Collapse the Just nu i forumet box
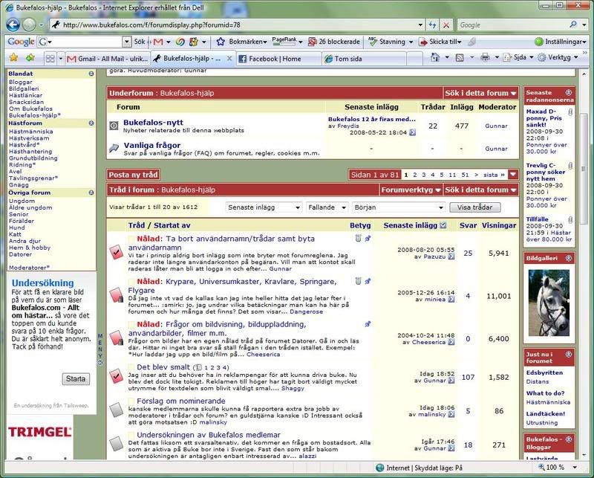This screenshot has width=594, height=478. pyautogui.click(x=569, y=355)
